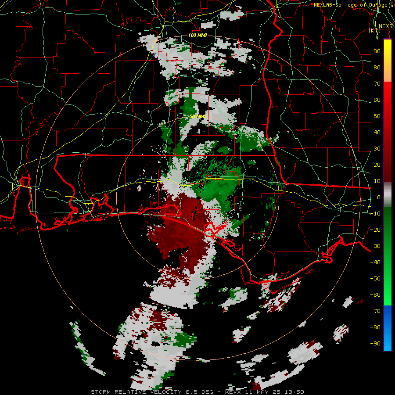Click the 30 value on velocity scale
Image resolution: width=395 pixels, height=395 pixels.
(x=377, y=149)
